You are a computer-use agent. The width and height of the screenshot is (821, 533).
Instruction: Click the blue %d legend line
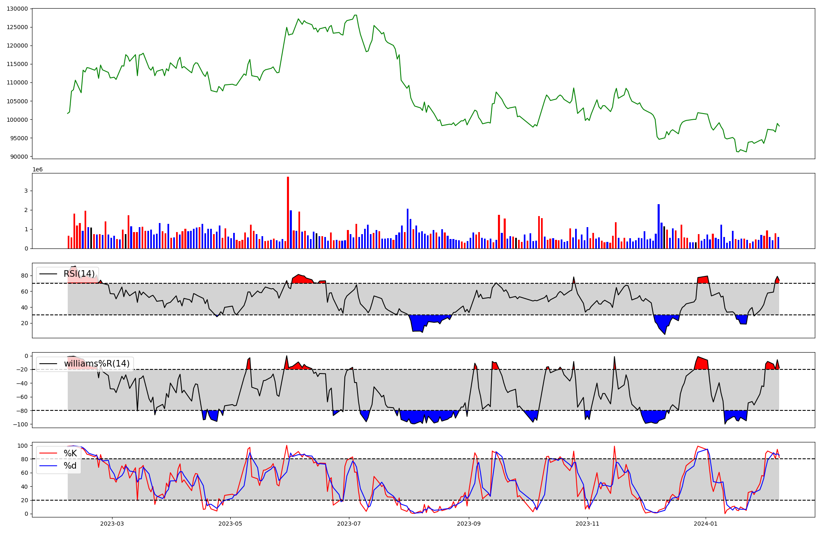[x=48, y=466]
